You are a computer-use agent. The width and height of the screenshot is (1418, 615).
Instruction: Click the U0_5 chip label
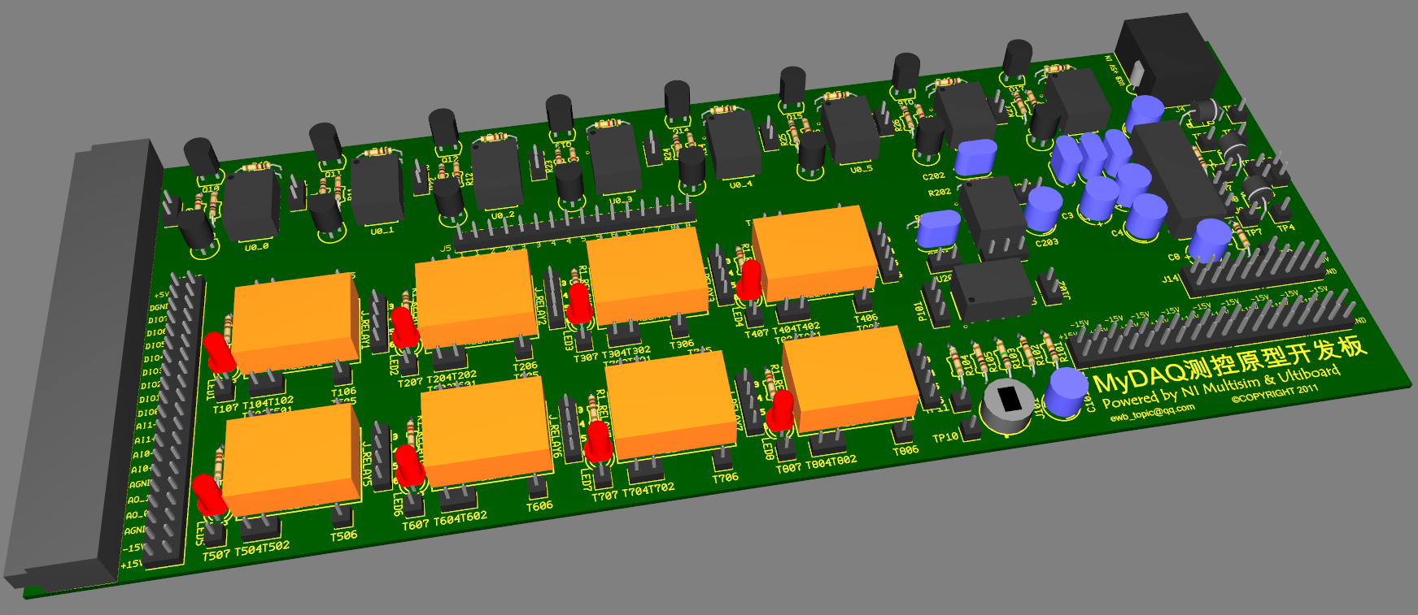(x=862, y=169)
